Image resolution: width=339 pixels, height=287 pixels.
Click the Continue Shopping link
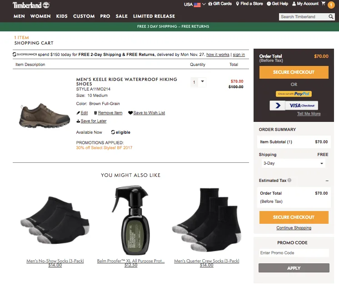[x=294, y=228]
